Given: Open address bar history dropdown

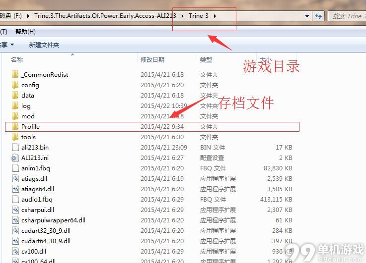Looking at the screenshot, I should pyautogui.click(x=307, y=16).
